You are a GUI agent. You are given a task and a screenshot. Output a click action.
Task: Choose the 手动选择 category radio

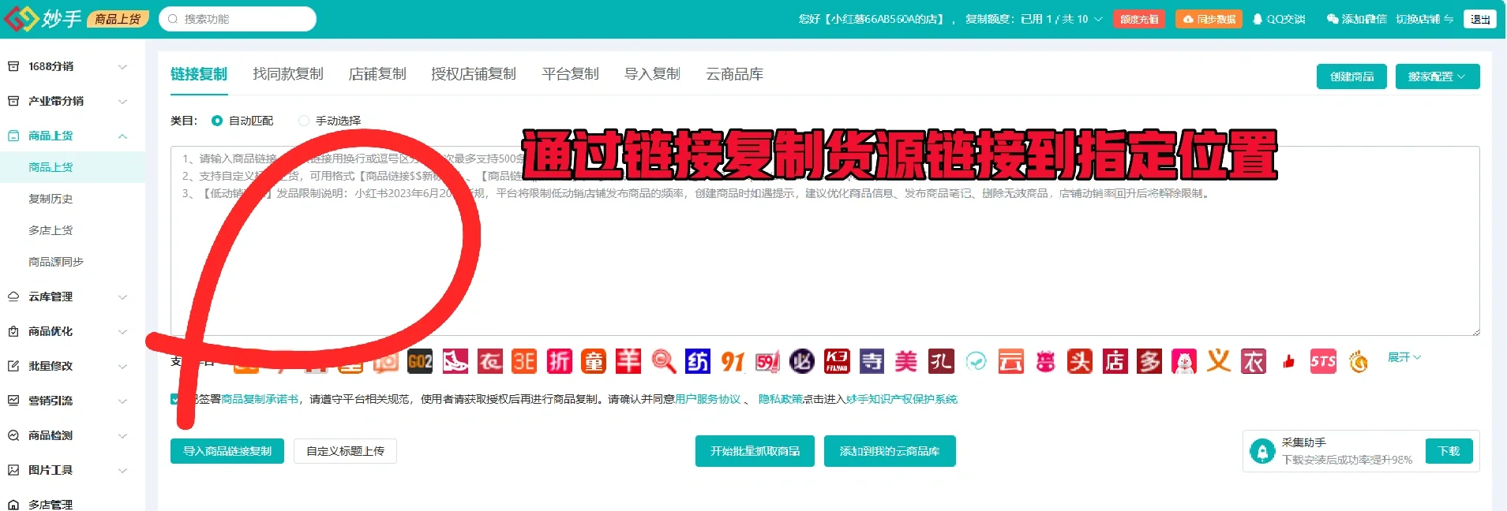pos(304,121)
